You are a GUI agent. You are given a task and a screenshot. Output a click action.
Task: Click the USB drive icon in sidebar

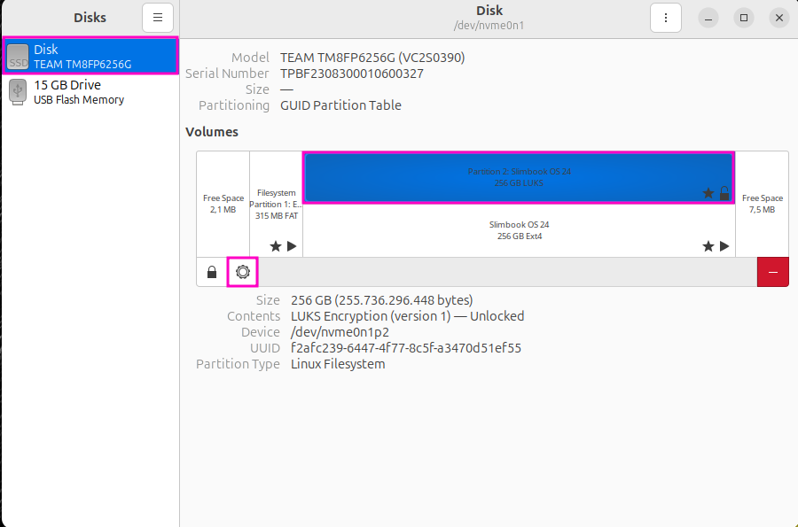point(18,92)
